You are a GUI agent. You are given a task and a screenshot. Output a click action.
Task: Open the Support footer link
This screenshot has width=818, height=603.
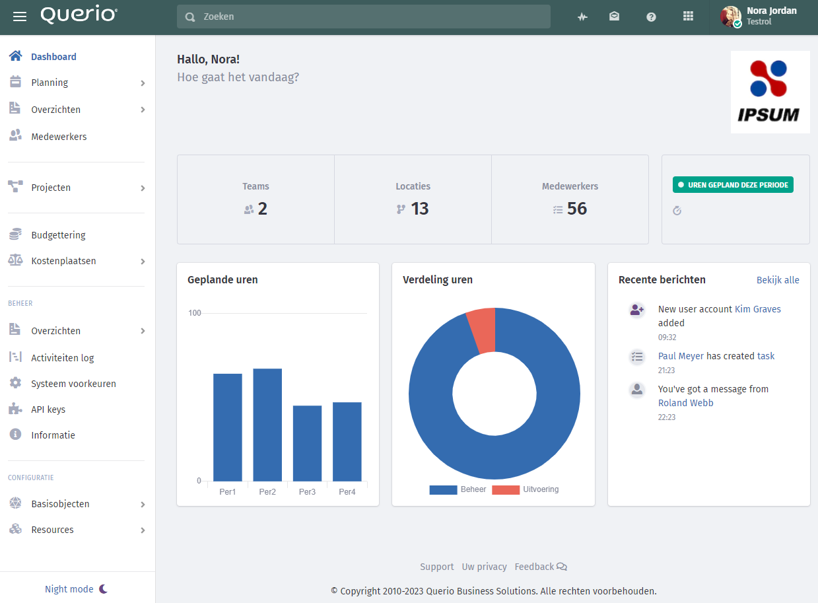click(437, 567)
